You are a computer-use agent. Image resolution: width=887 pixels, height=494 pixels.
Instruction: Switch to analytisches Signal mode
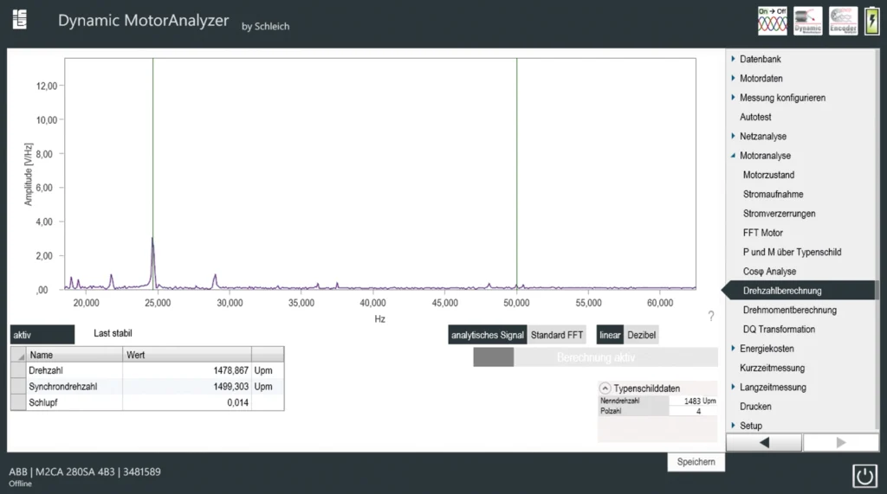488,335
